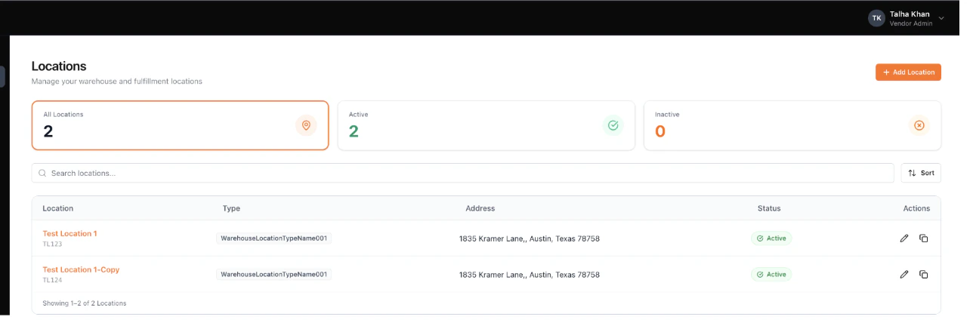This screenshot has height=329, width=973.
Task: Click the Location column header
Action: click(58, 208)
